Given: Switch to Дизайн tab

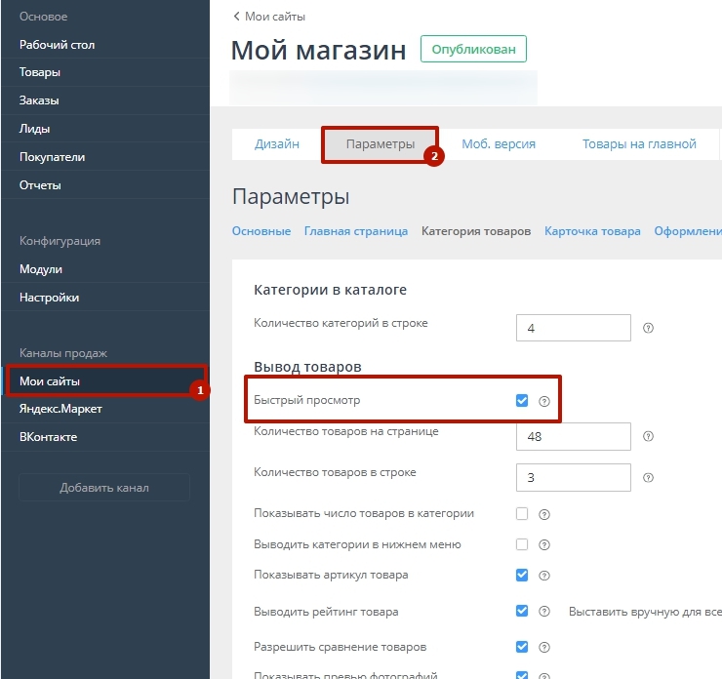Looking at the screenshot, I should (277, 144).
